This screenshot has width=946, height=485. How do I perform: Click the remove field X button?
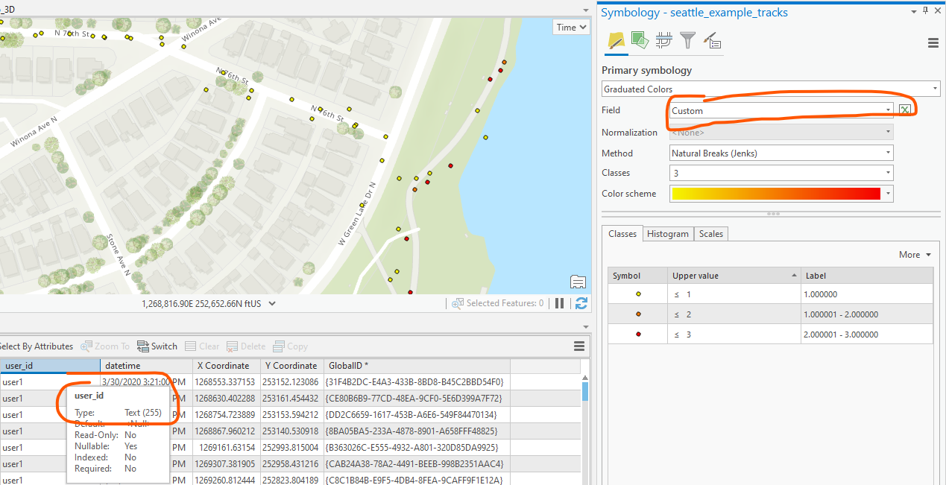click(905, 109)
